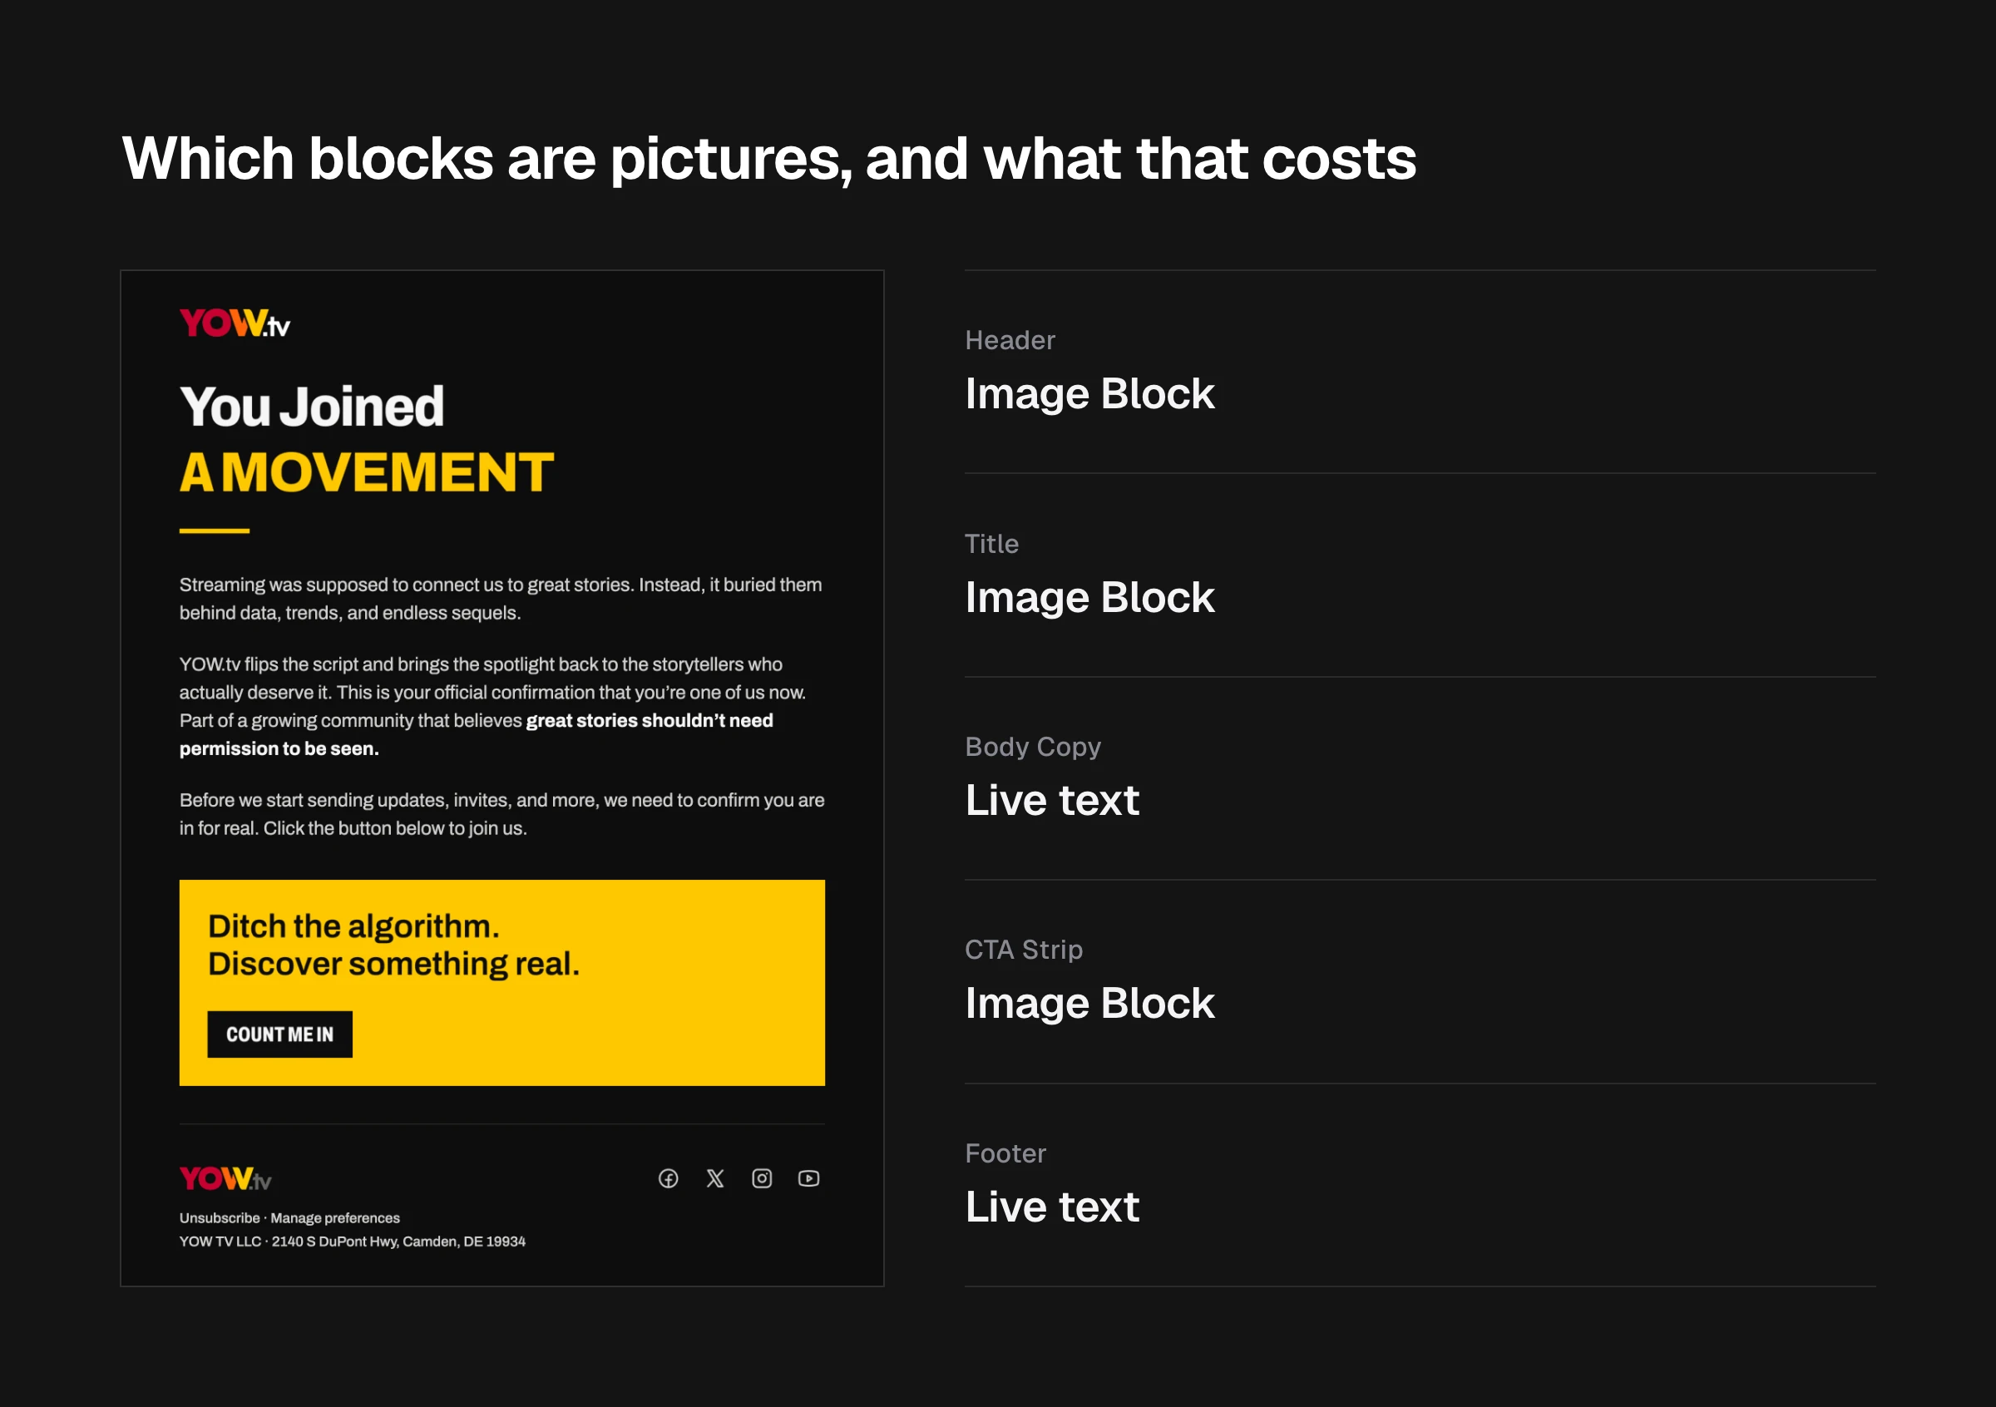The height and width of the screenshot is (1407, 1996).
Task: Click the YOW.tv logo in email header
Action: 235,323
